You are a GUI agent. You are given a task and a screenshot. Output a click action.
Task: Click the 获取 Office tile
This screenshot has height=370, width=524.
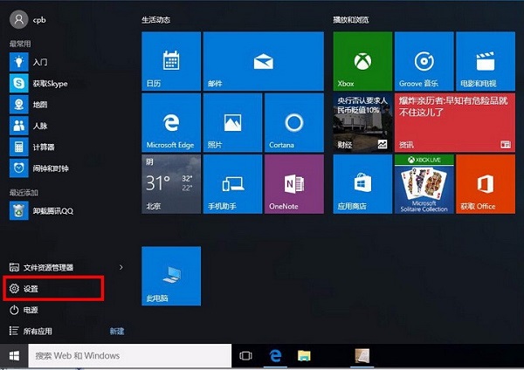[484, 184]
